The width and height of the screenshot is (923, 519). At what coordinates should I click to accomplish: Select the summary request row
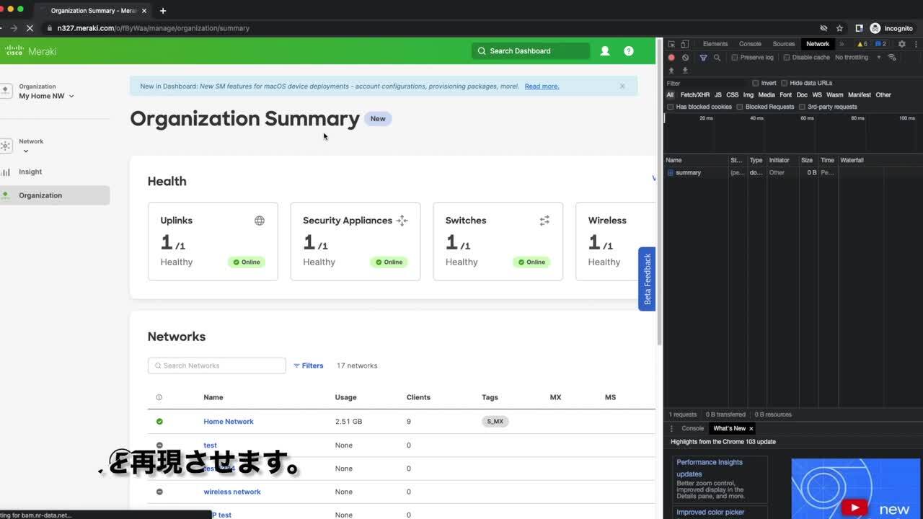pos(793,173)
